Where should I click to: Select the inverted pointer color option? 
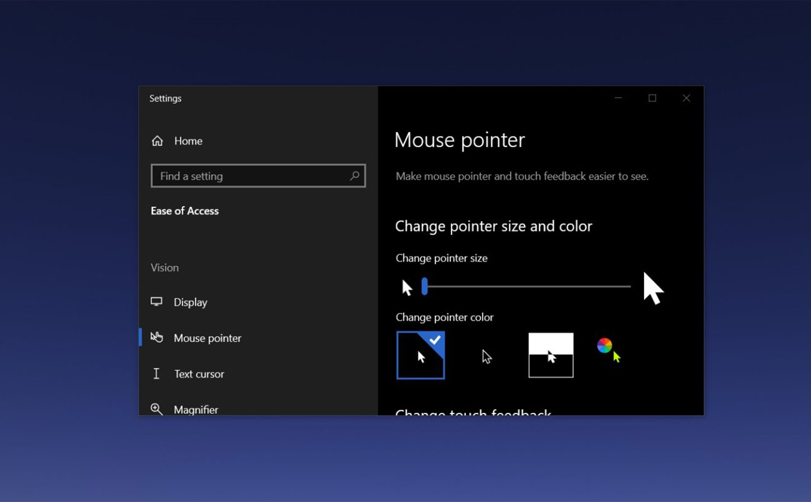tap(550, 354)
